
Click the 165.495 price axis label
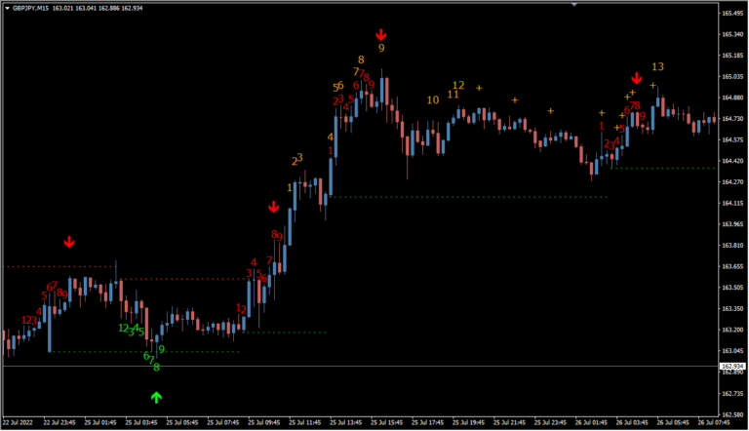(731, 14)
